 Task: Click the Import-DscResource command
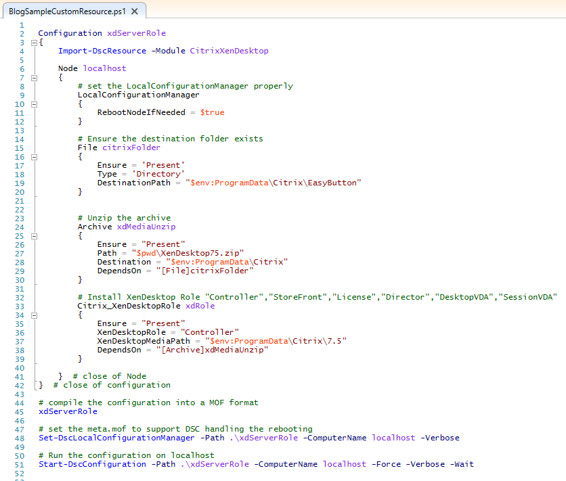(102, 51)
